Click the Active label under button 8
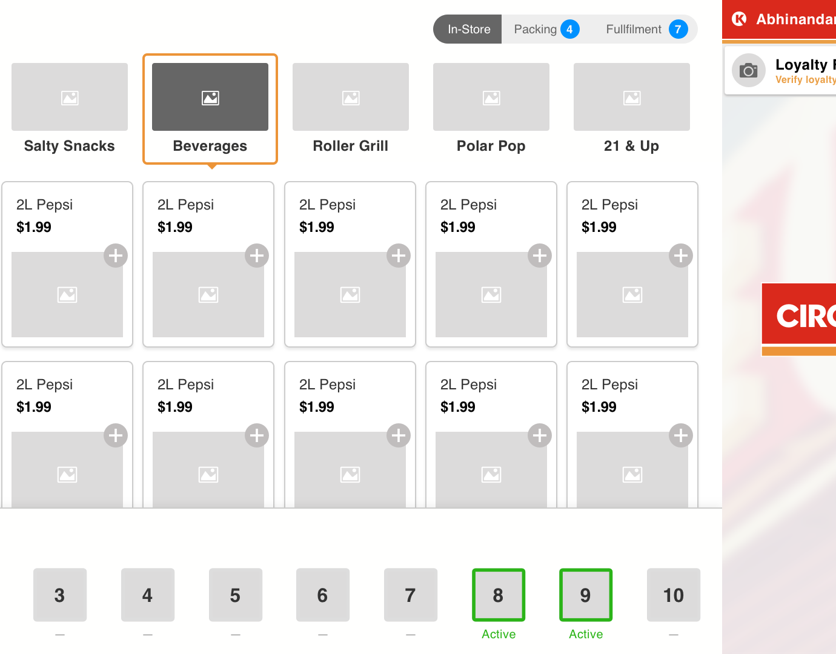The image size is (836, 654). point(499,634)
